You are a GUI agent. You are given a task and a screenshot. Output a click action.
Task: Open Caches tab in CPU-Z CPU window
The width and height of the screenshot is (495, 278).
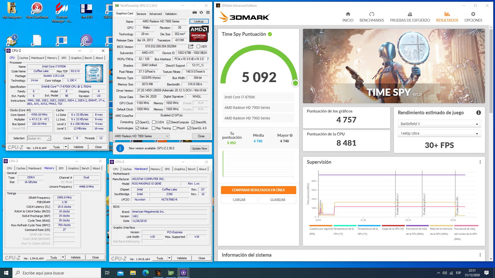pyautogui.click(x=23, y=58)
